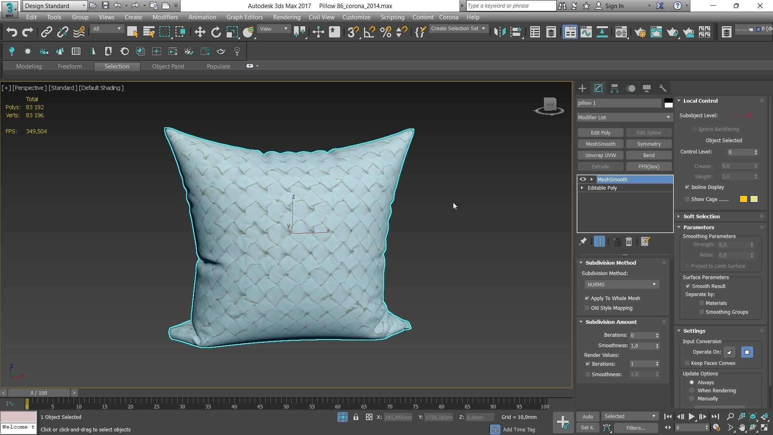773x435 pixels.
Task: Click the Unwrap UVW modifier button
Action: (600, 155)
